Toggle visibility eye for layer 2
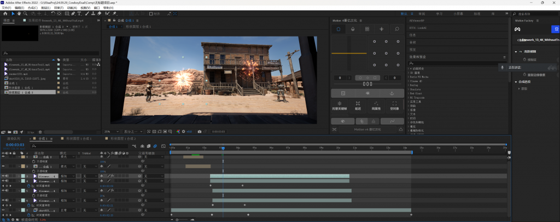Viewport: 560px width, 222px height. pos(3,166)
